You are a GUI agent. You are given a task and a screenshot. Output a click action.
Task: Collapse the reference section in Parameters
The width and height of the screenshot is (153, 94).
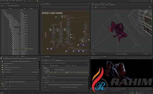click(x=44, y=82)
